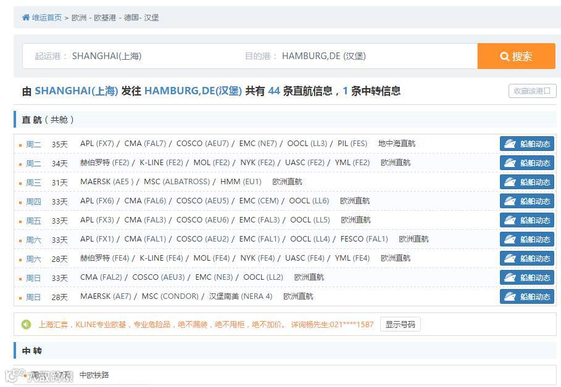
Task: Click the 收藏该港口 button
Action: 533,91
